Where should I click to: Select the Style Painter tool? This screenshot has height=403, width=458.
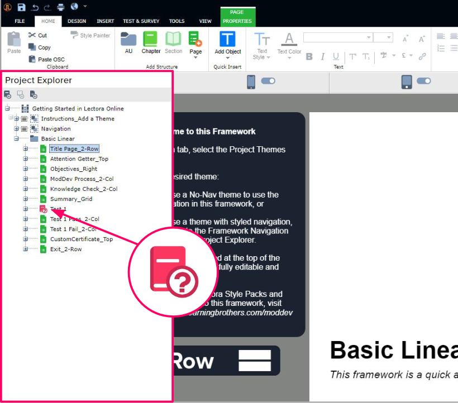(x=90, y=35)
